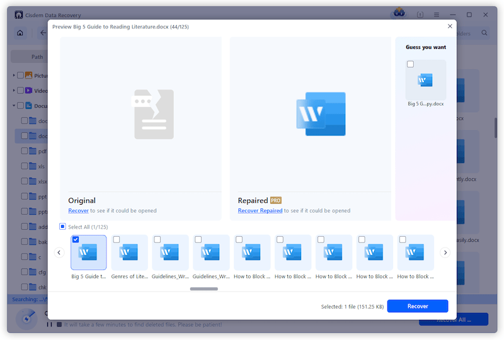Screen dimensions: 504x340
Task: Click the preview title 'Big 5 Guide to Reading Literature.docx'
Action: point(120,26)
